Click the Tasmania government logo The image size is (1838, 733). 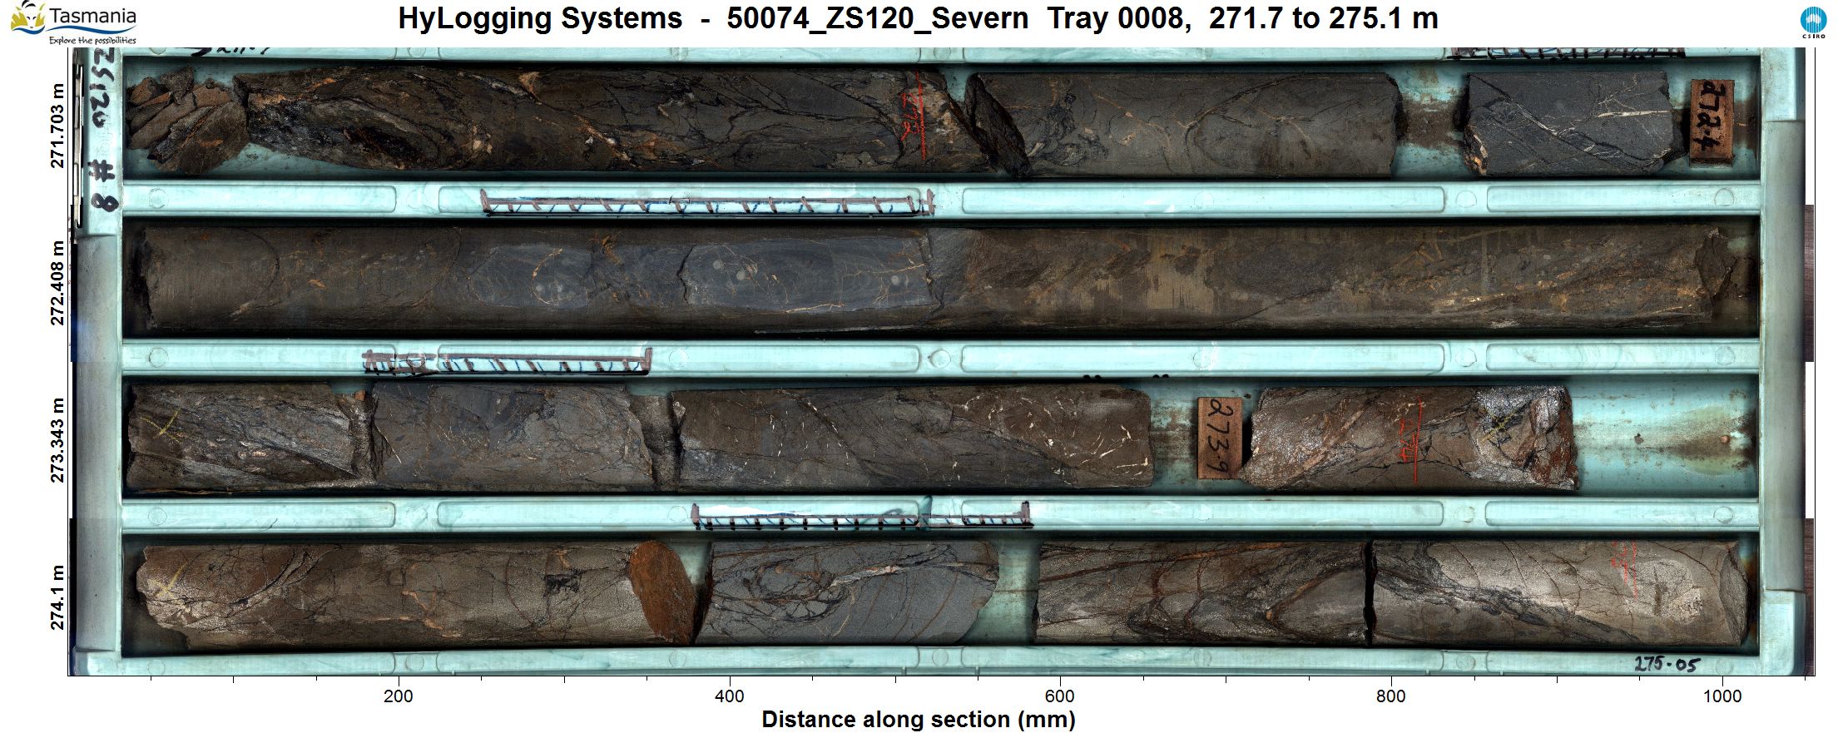73,22
